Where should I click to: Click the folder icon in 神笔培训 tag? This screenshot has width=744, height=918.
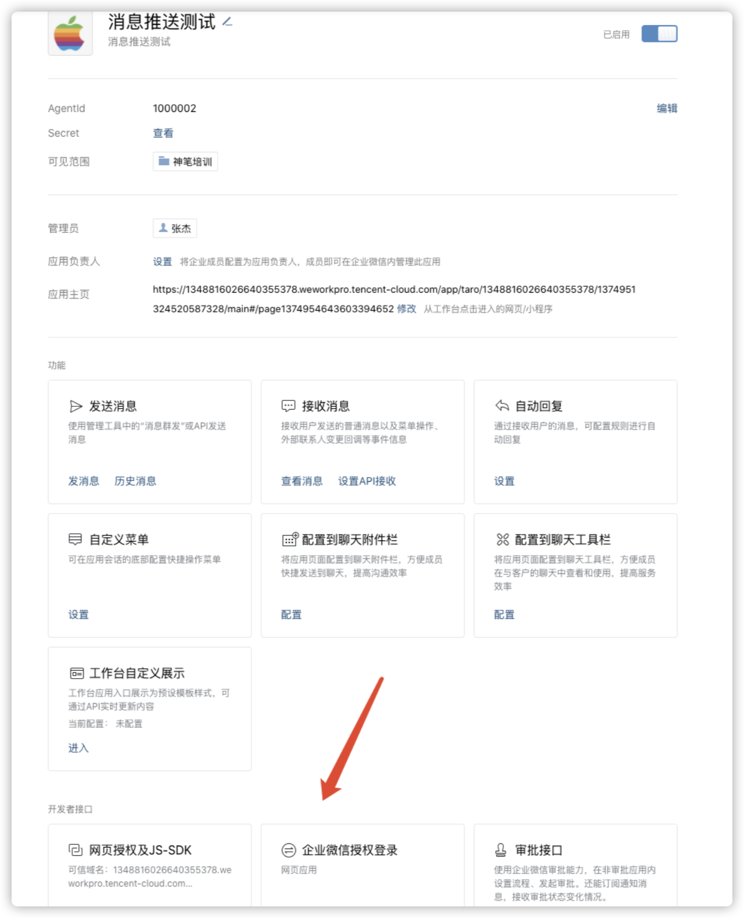coord(164,161)
